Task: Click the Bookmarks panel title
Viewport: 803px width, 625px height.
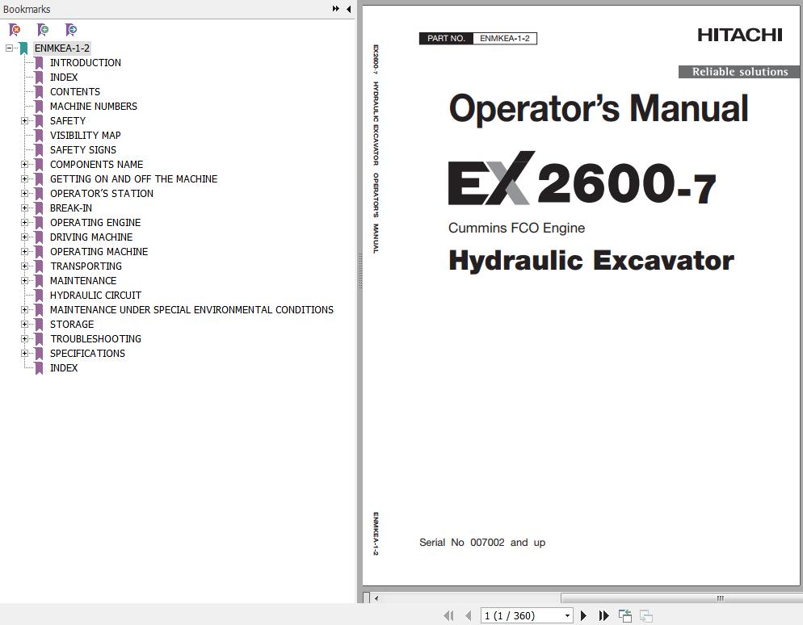Action: point(27,9)
